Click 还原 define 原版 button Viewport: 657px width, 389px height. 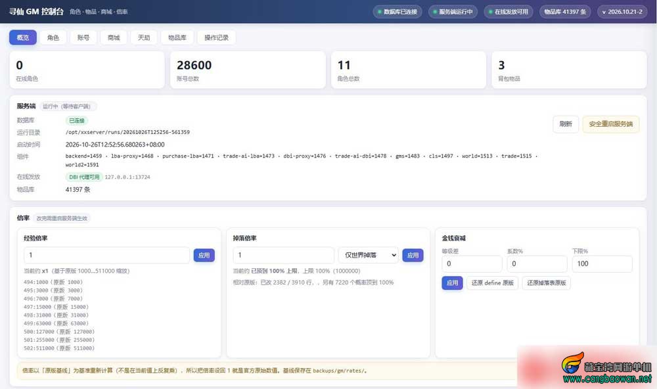(x=492, y=283)
